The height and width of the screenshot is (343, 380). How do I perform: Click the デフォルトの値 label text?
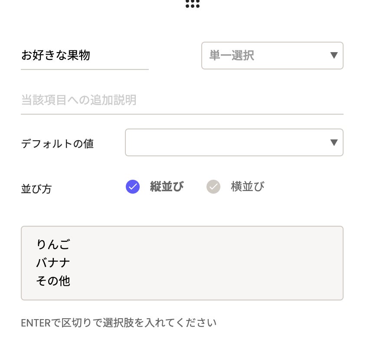point(57,144)
